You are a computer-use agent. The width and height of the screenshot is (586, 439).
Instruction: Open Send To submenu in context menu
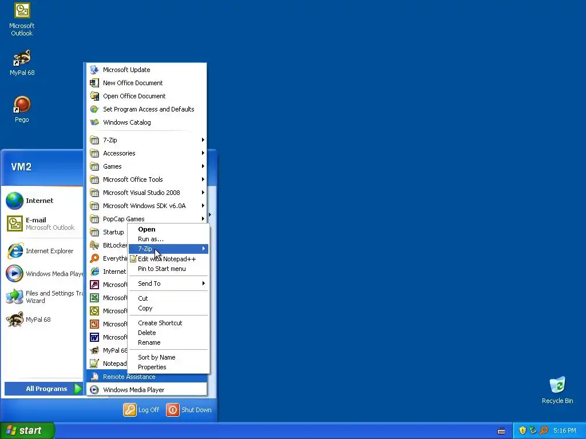coord(169,284)
